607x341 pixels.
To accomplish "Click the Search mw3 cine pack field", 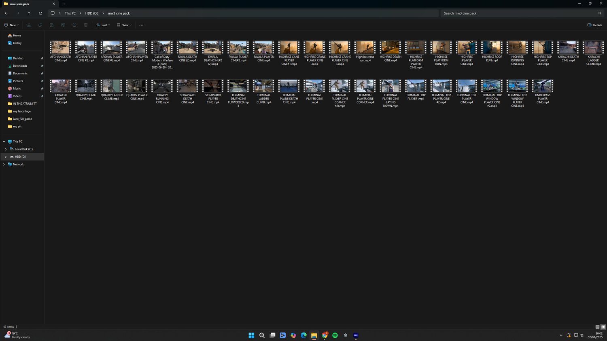I will coord(522,13).
